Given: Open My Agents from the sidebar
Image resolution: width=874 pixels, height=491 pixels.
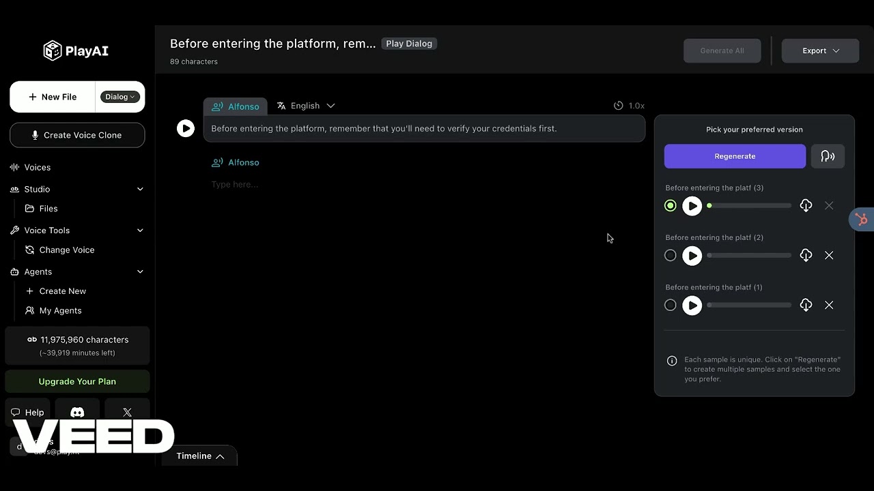Looking at the screenshot, I should 60,310.
